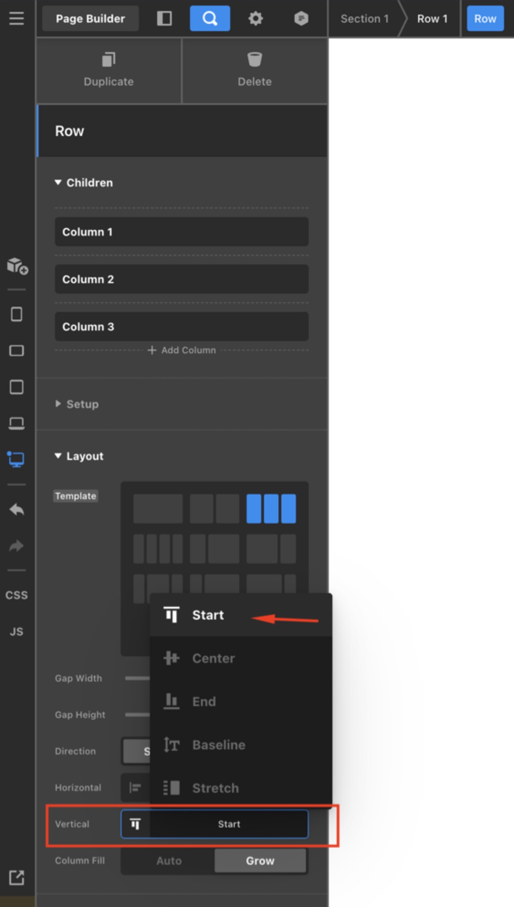Screen dimensions: 514x907
Task: Click the search magnifier icon
Action: tap(210, 19)
